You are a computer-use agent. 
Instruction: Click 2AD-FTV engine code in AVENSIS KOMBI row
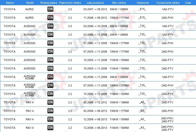[x=167, y=94]
